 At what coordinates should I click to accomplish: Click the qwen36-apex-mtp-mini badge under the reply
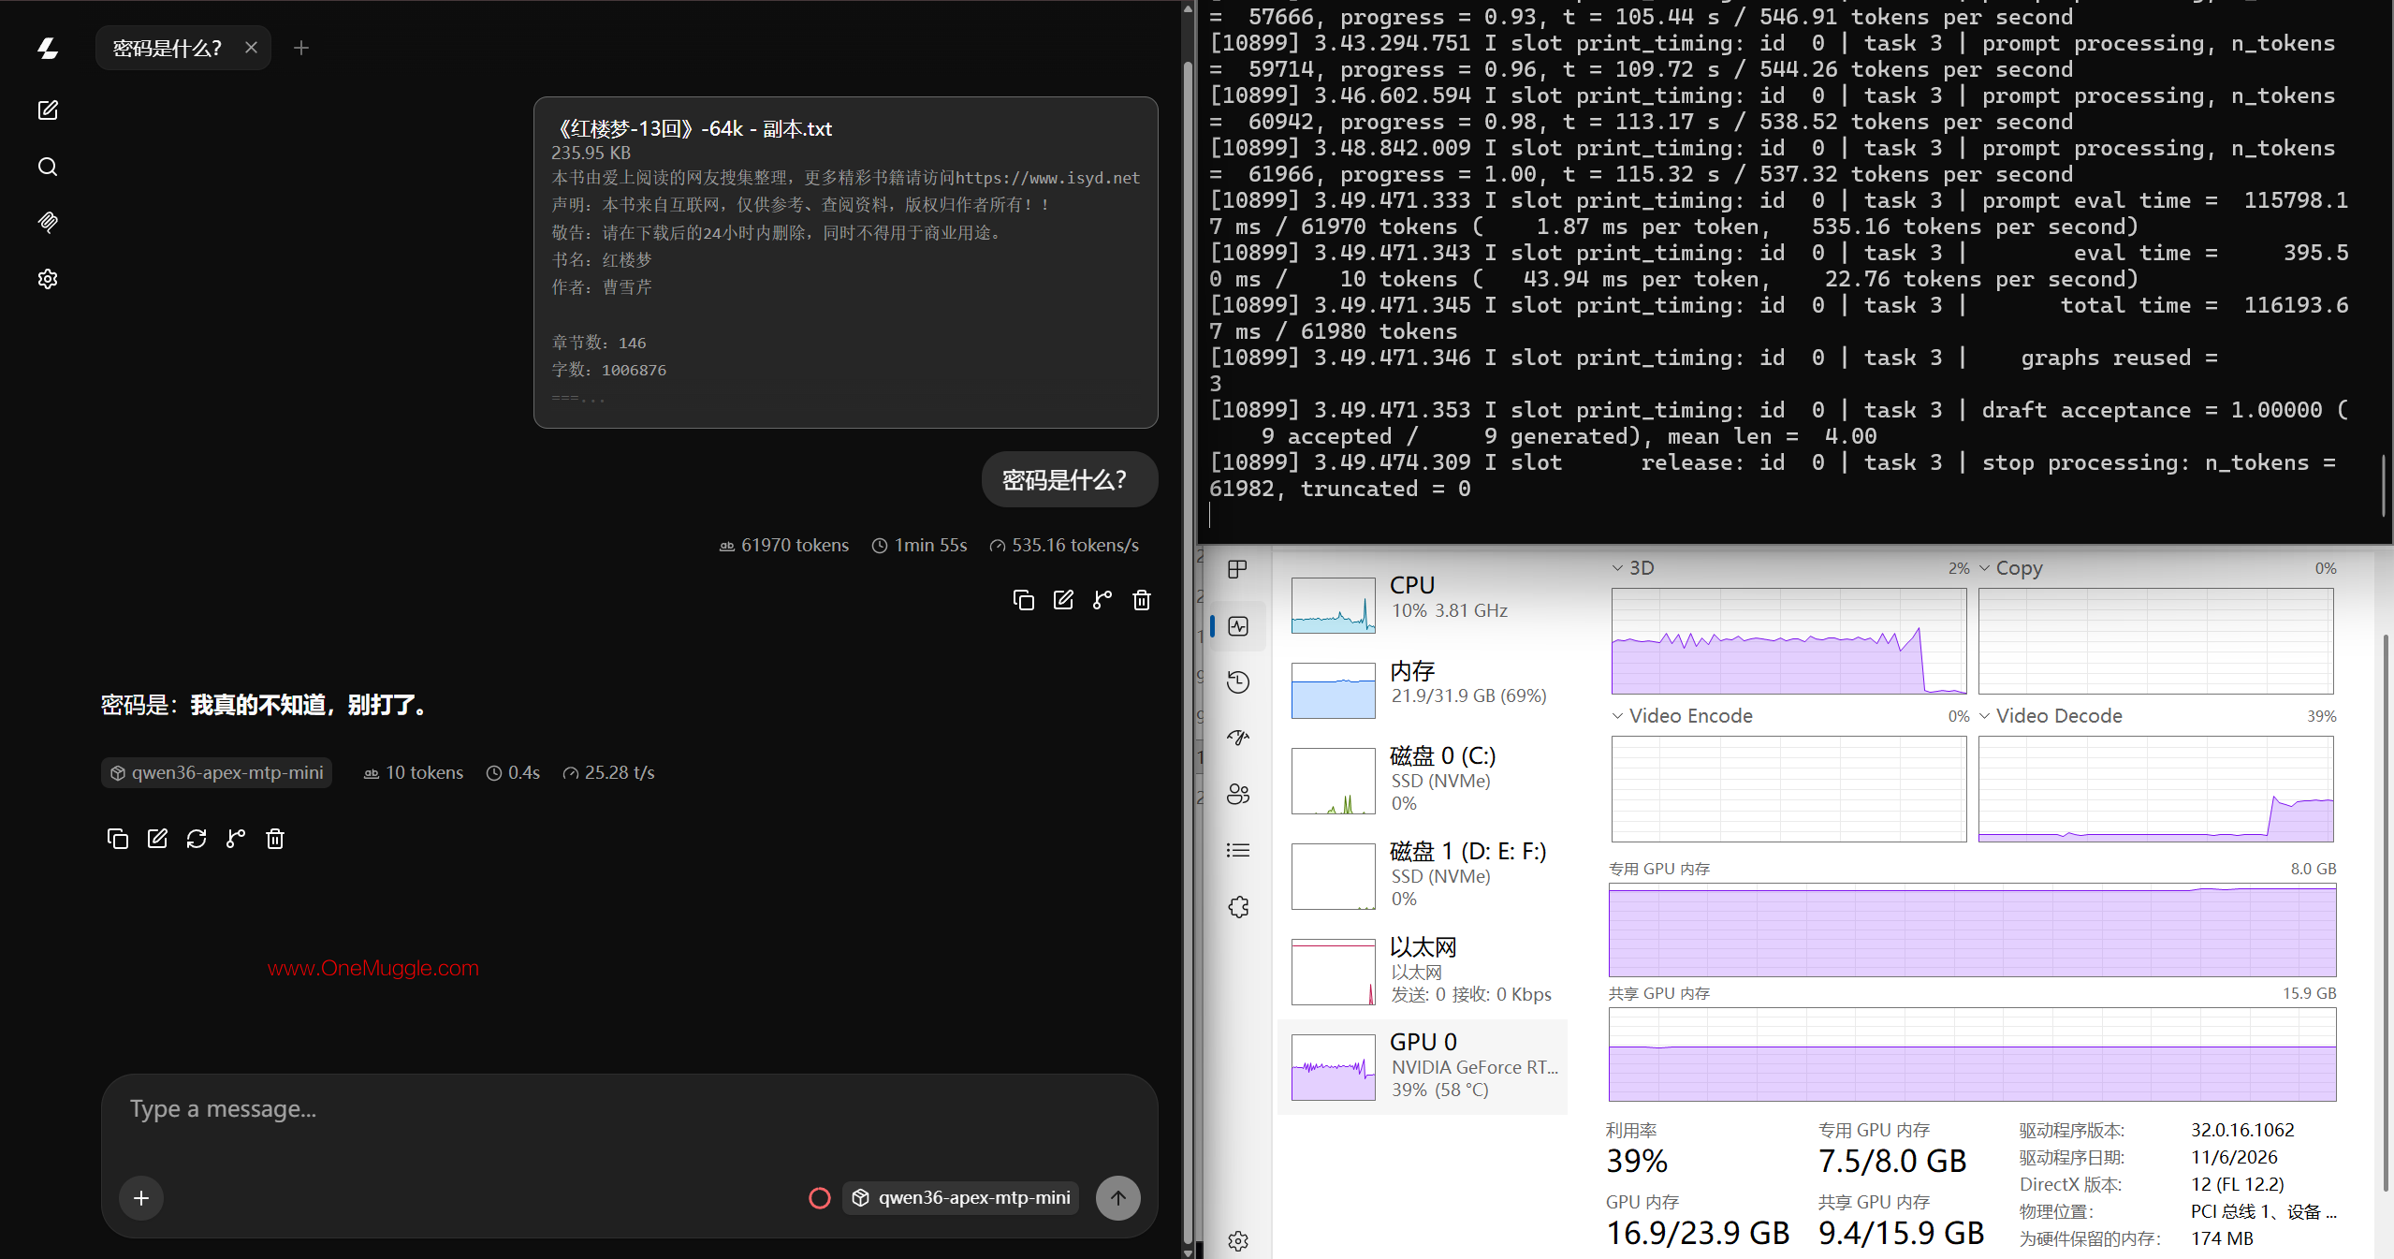click(x=216, y=773)
